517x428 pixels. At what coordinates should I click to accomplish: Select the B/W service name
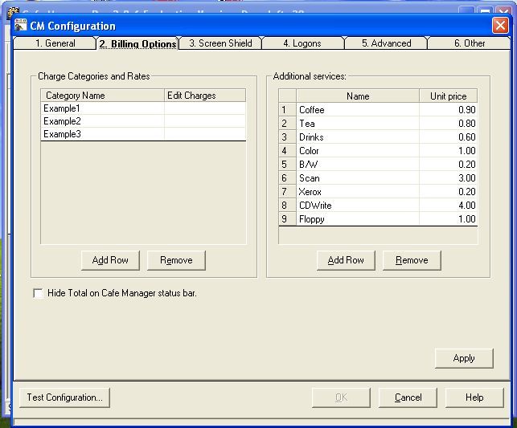[x=358, y=165]
